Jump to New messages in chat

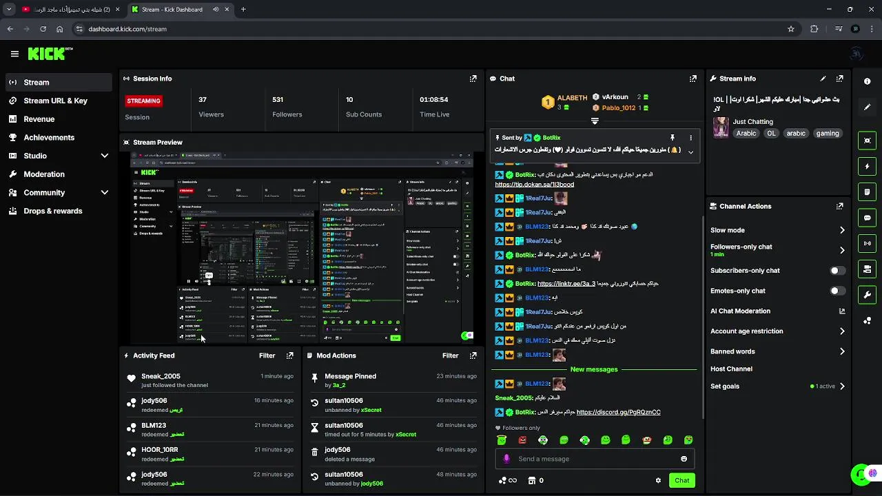tap(594, 369)
